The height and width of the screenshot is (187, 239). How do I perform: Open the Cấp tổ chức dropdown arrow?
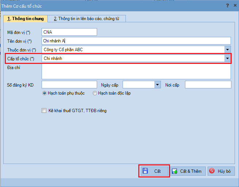click(227, 58)
